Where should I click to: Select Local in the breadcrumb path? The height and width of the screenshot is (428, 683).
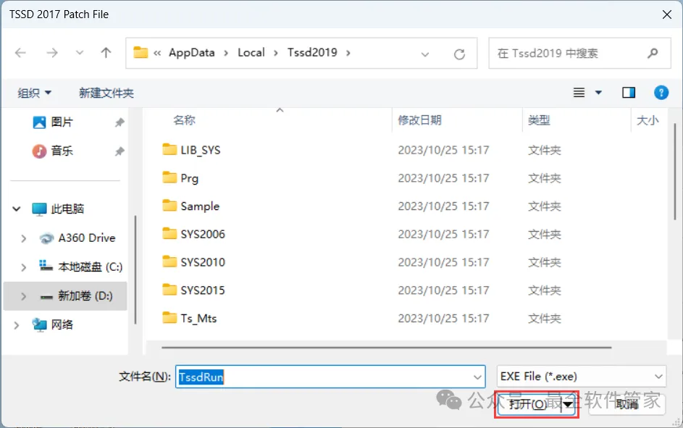(251, 53)
